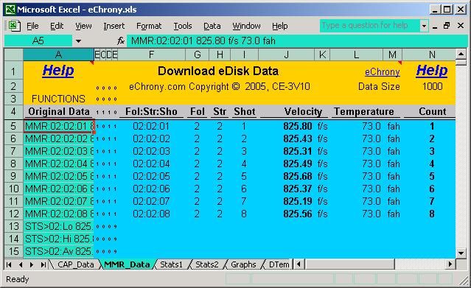471x288 pixels.
Task: Click horizontal scrollbar right arrow
Action: click(x=450, y=264)
